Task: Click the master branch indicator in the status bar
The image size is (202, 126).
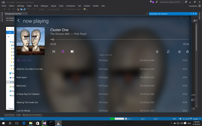Action: click(195, 119)
